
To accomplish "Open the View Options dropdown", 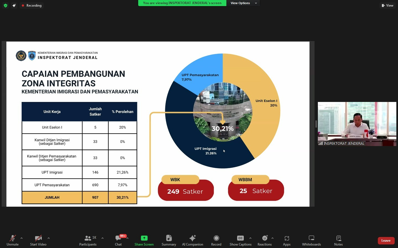I will click(x=243, y=3).
